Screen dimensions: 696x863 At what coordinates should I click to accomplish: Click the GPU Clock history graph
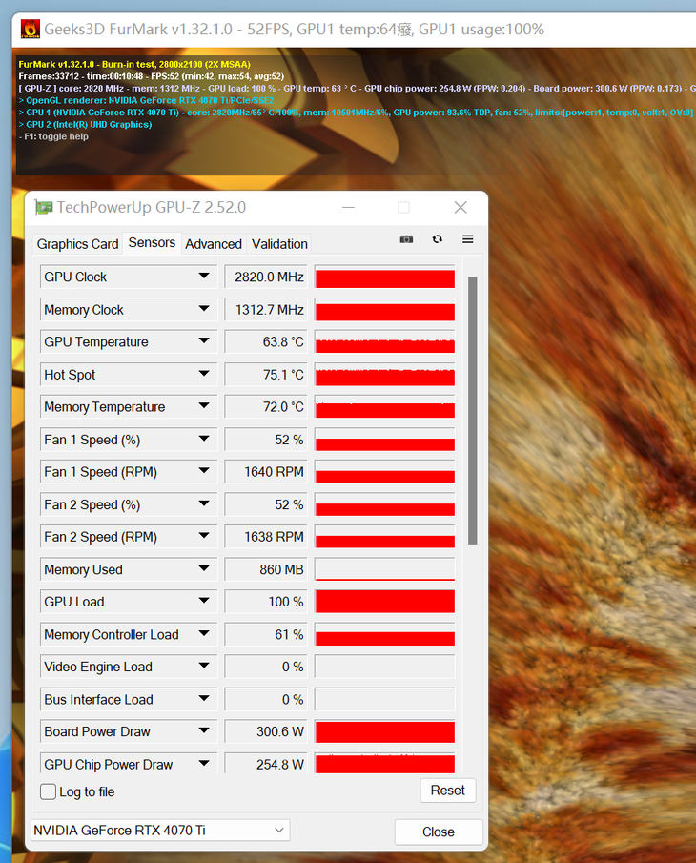click(385, 277)
